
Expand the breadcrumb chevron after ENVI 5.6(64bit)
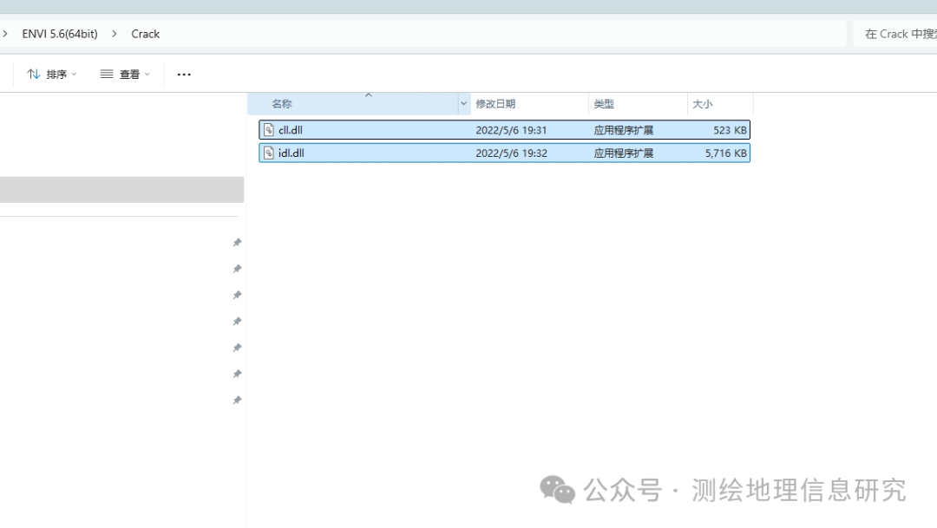[115, 33]
